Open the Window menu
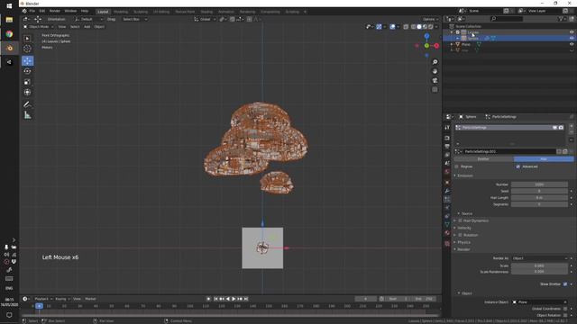 click(70, 12)
